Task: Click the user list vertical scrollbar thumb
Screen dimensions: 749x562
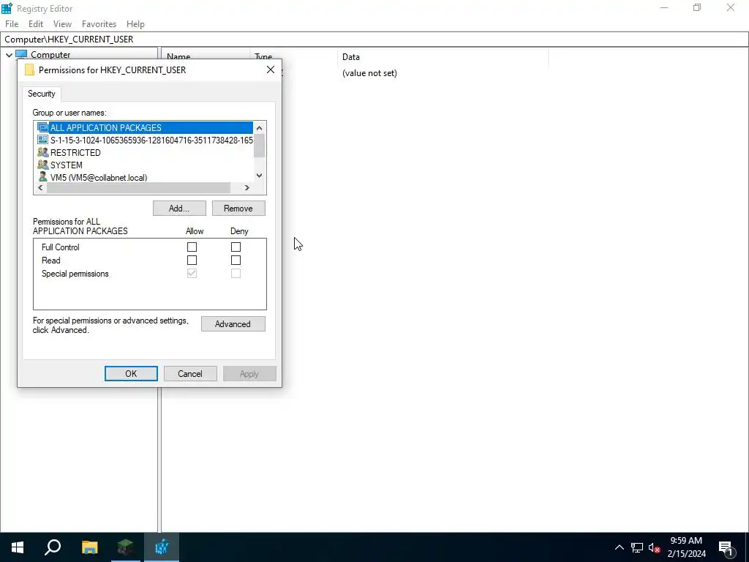Action: [x=259, y=146]
